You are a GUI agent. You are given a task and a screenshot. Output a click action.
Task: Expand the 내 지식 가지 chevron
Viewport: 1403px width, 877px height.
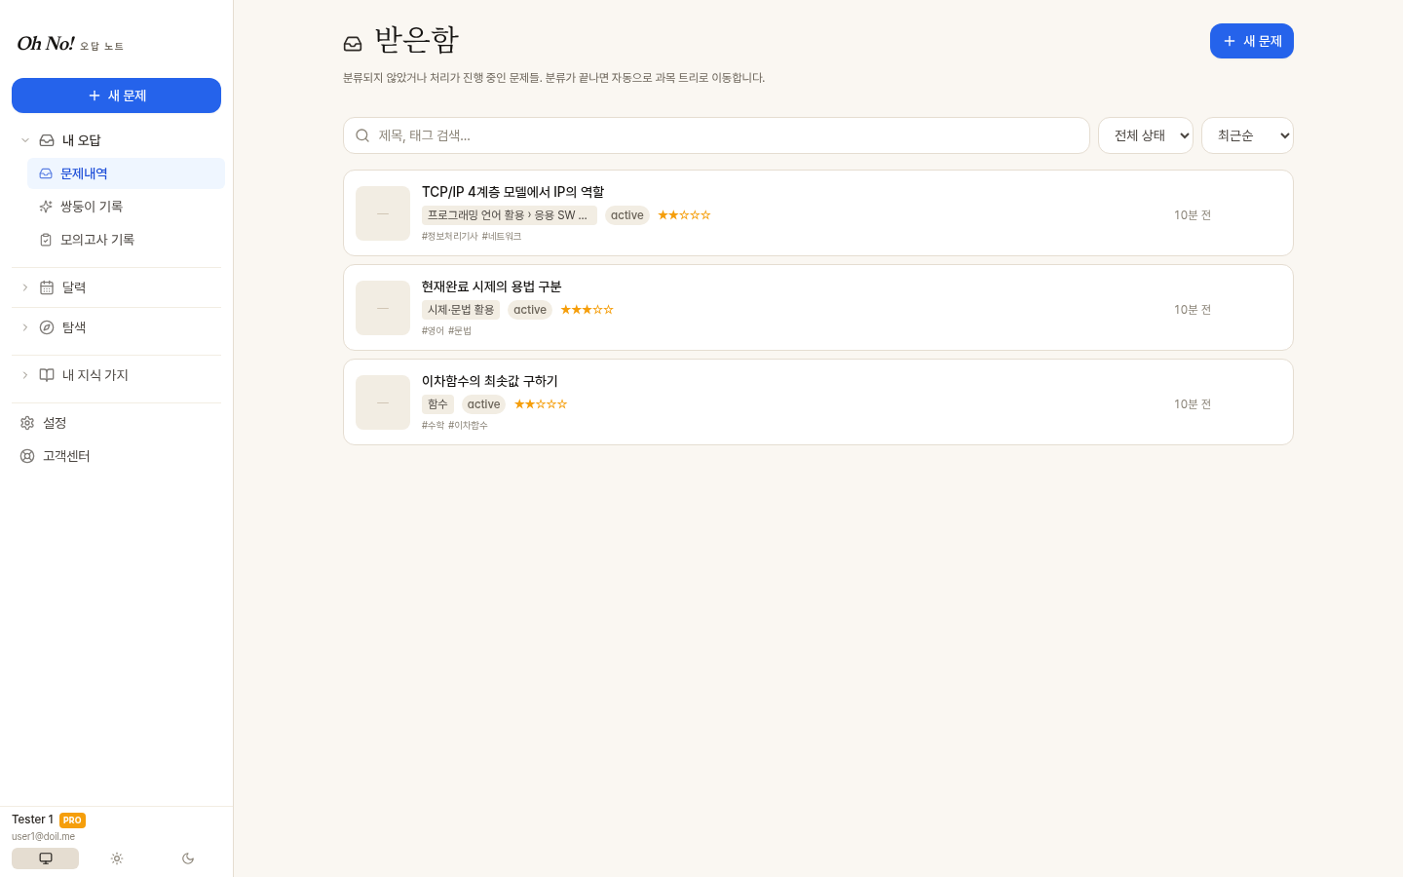click(x=25, y=375)
